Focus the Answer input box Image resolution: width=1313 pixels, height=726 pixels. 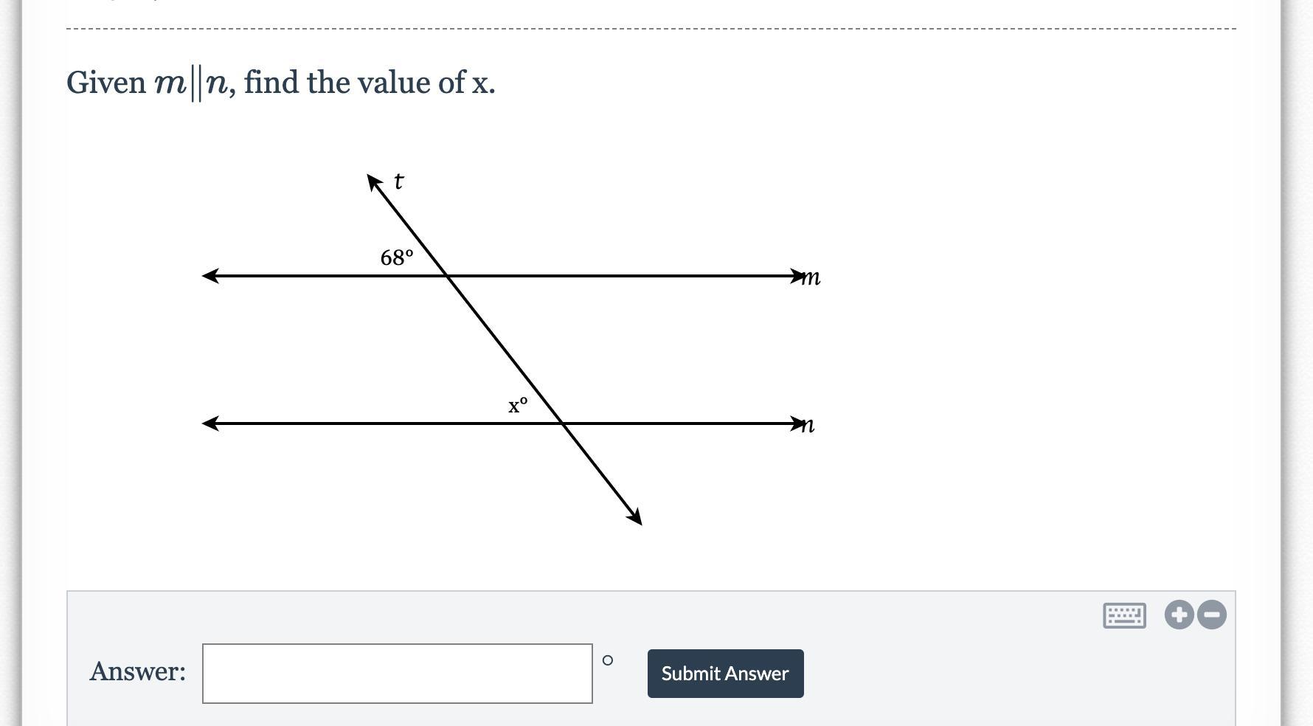pos(397,673)
